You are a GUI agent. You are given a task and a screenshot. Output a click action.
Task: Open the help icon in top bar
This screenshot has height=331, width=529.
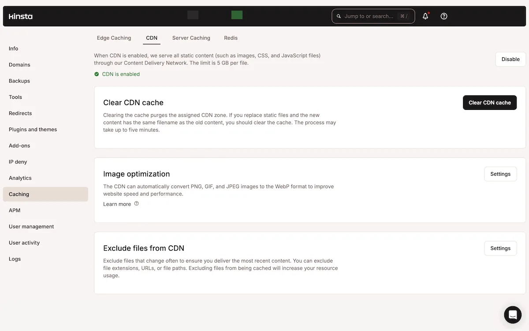coord(443,16)
